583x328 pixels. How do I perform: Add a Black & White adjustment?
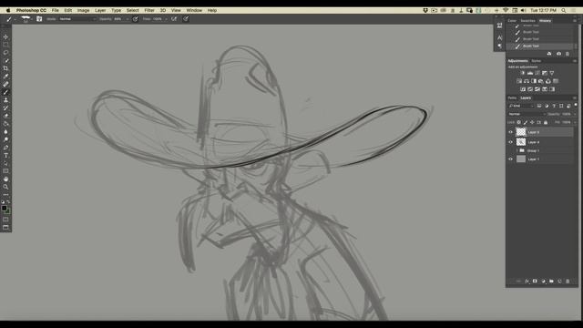click(534, 81)
